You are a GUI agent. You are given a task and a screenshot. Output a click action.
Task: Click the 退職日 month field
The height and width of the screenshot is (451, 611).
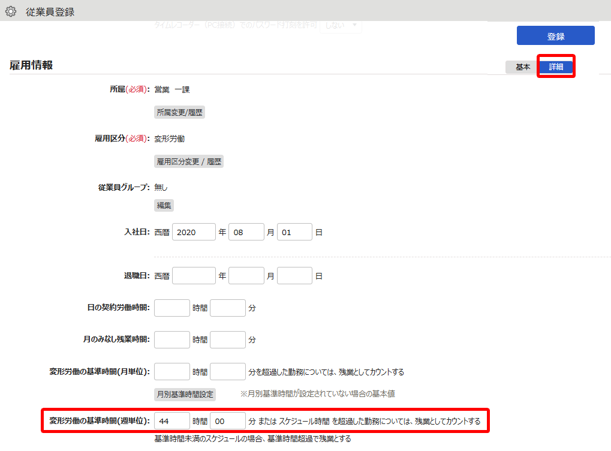click(246, 276)
